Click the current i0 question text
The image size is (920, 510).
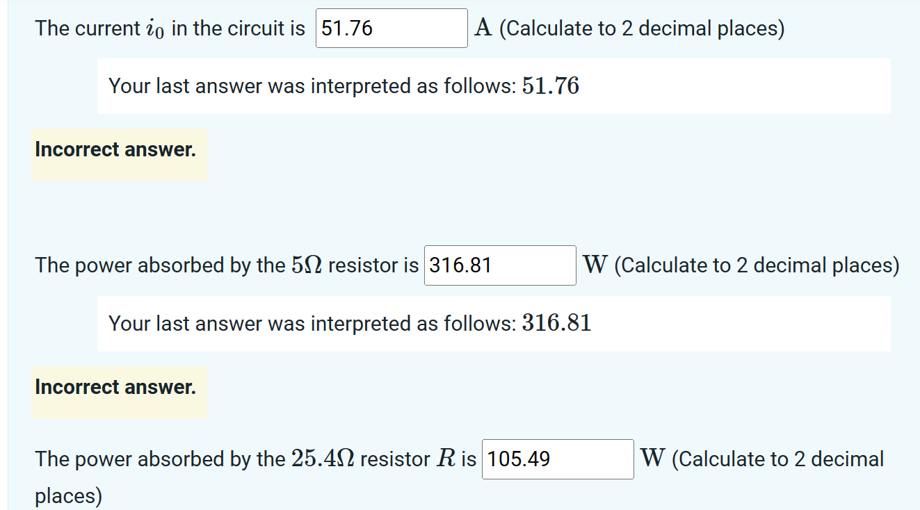[x=170, y=28]
